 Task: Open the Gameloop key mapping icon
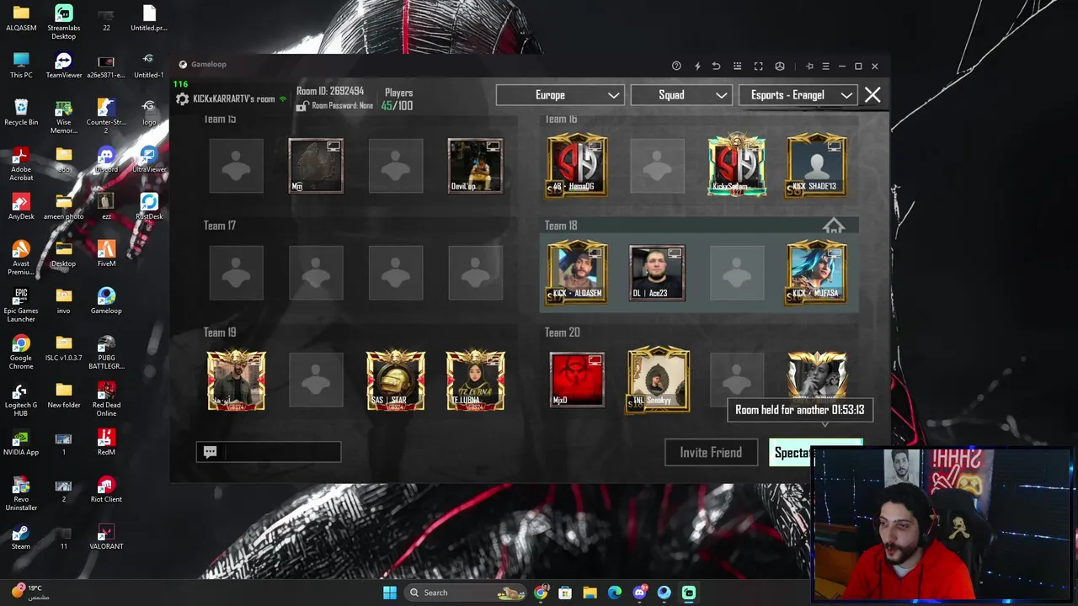point(737,66)
